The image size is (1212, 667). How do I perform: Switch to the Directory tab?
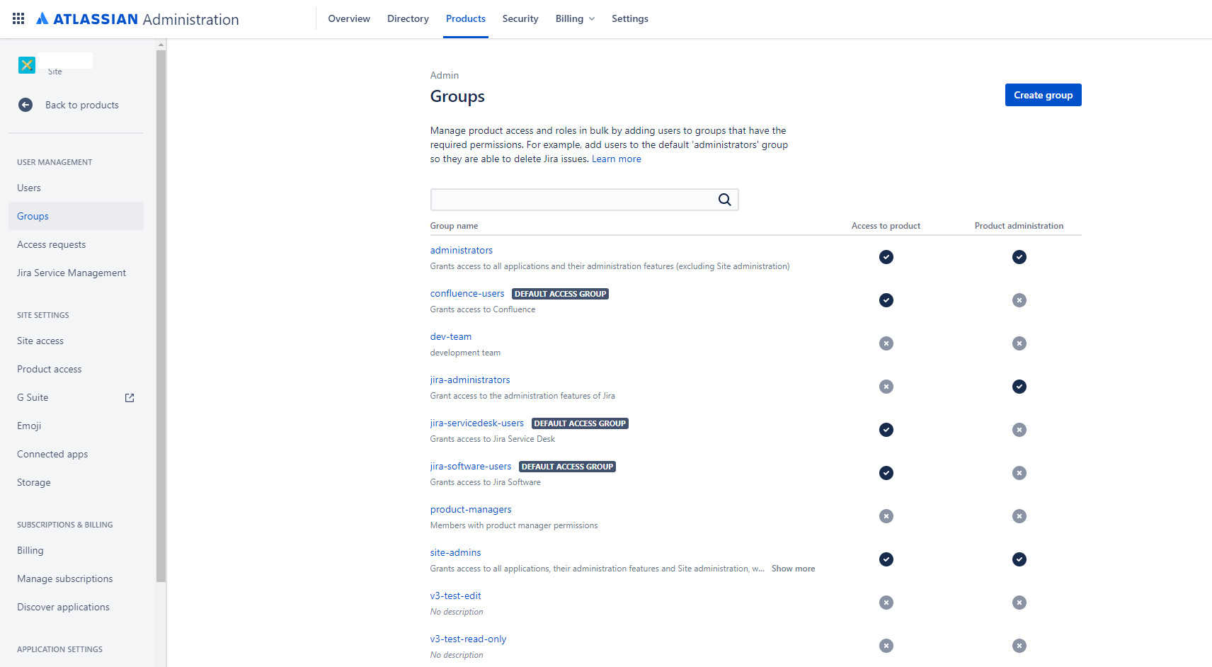coord(408,18)
